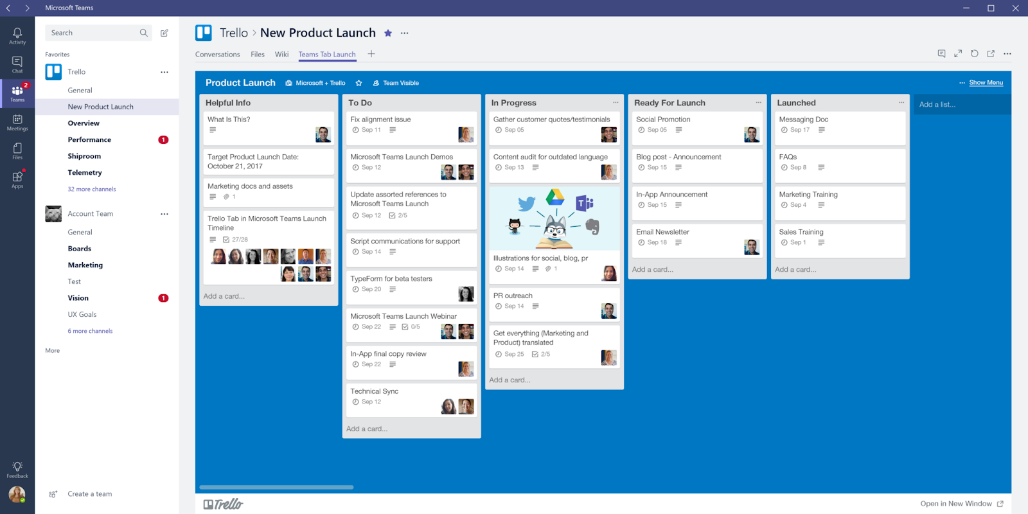This screenshot has width=1028, height=514.
Task: Open the user profile avatar
Action: (x=17, y=494)
